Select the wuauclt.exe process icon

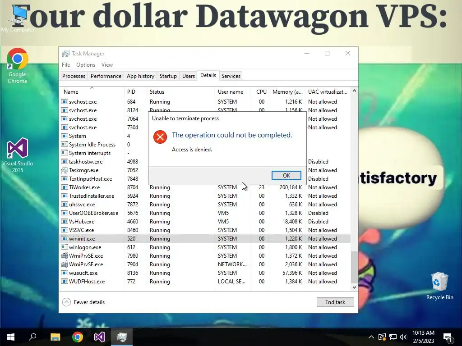(x=65, y=273)
